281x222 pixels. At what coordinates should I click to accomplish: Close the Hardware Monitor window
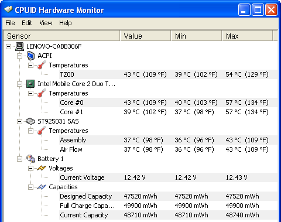coord(271,9)
